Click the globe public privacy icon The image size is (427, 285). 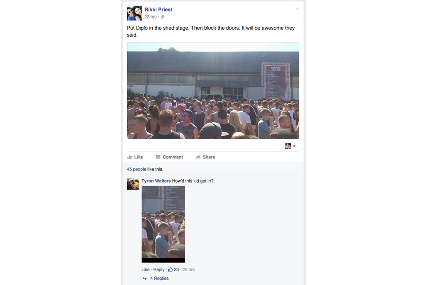(x=163, y=17)
